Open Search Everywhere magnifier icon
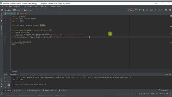Image resolution: width=172 pixels, height=97 pixels. coord(170,10)
